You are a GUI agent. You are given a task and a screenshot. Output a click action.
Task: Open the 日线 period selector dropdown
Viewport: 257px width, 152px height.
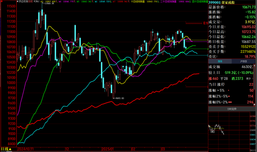[6, 149]
